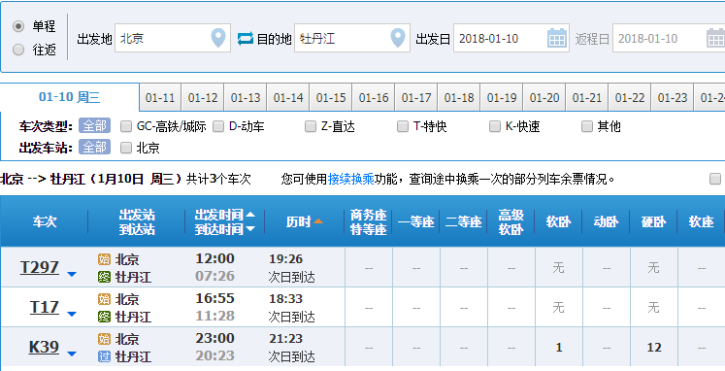This screenshot has height=371, width=725.
Task: Enable the K-快速 train filter
Action: (x=495, y=126)
